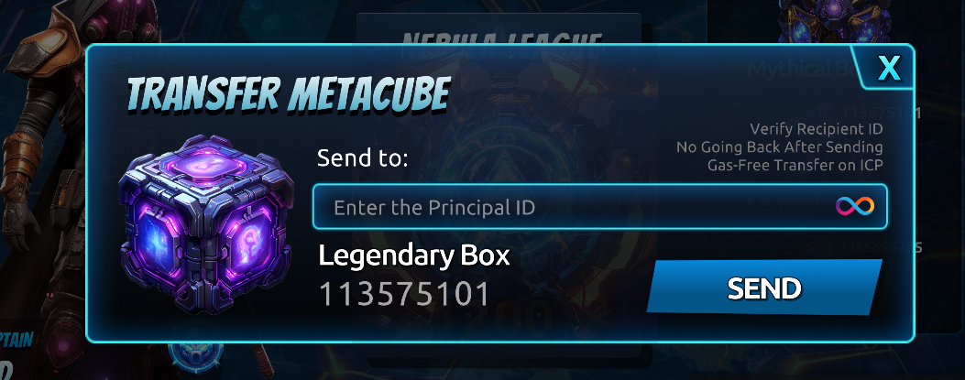
Task: Click the dimmed Nebula League heading
Action: pos(501,38)
